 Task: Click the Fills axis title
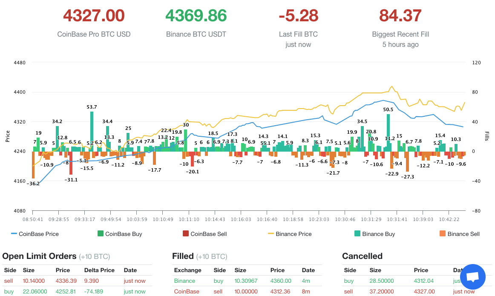point(486,136)
